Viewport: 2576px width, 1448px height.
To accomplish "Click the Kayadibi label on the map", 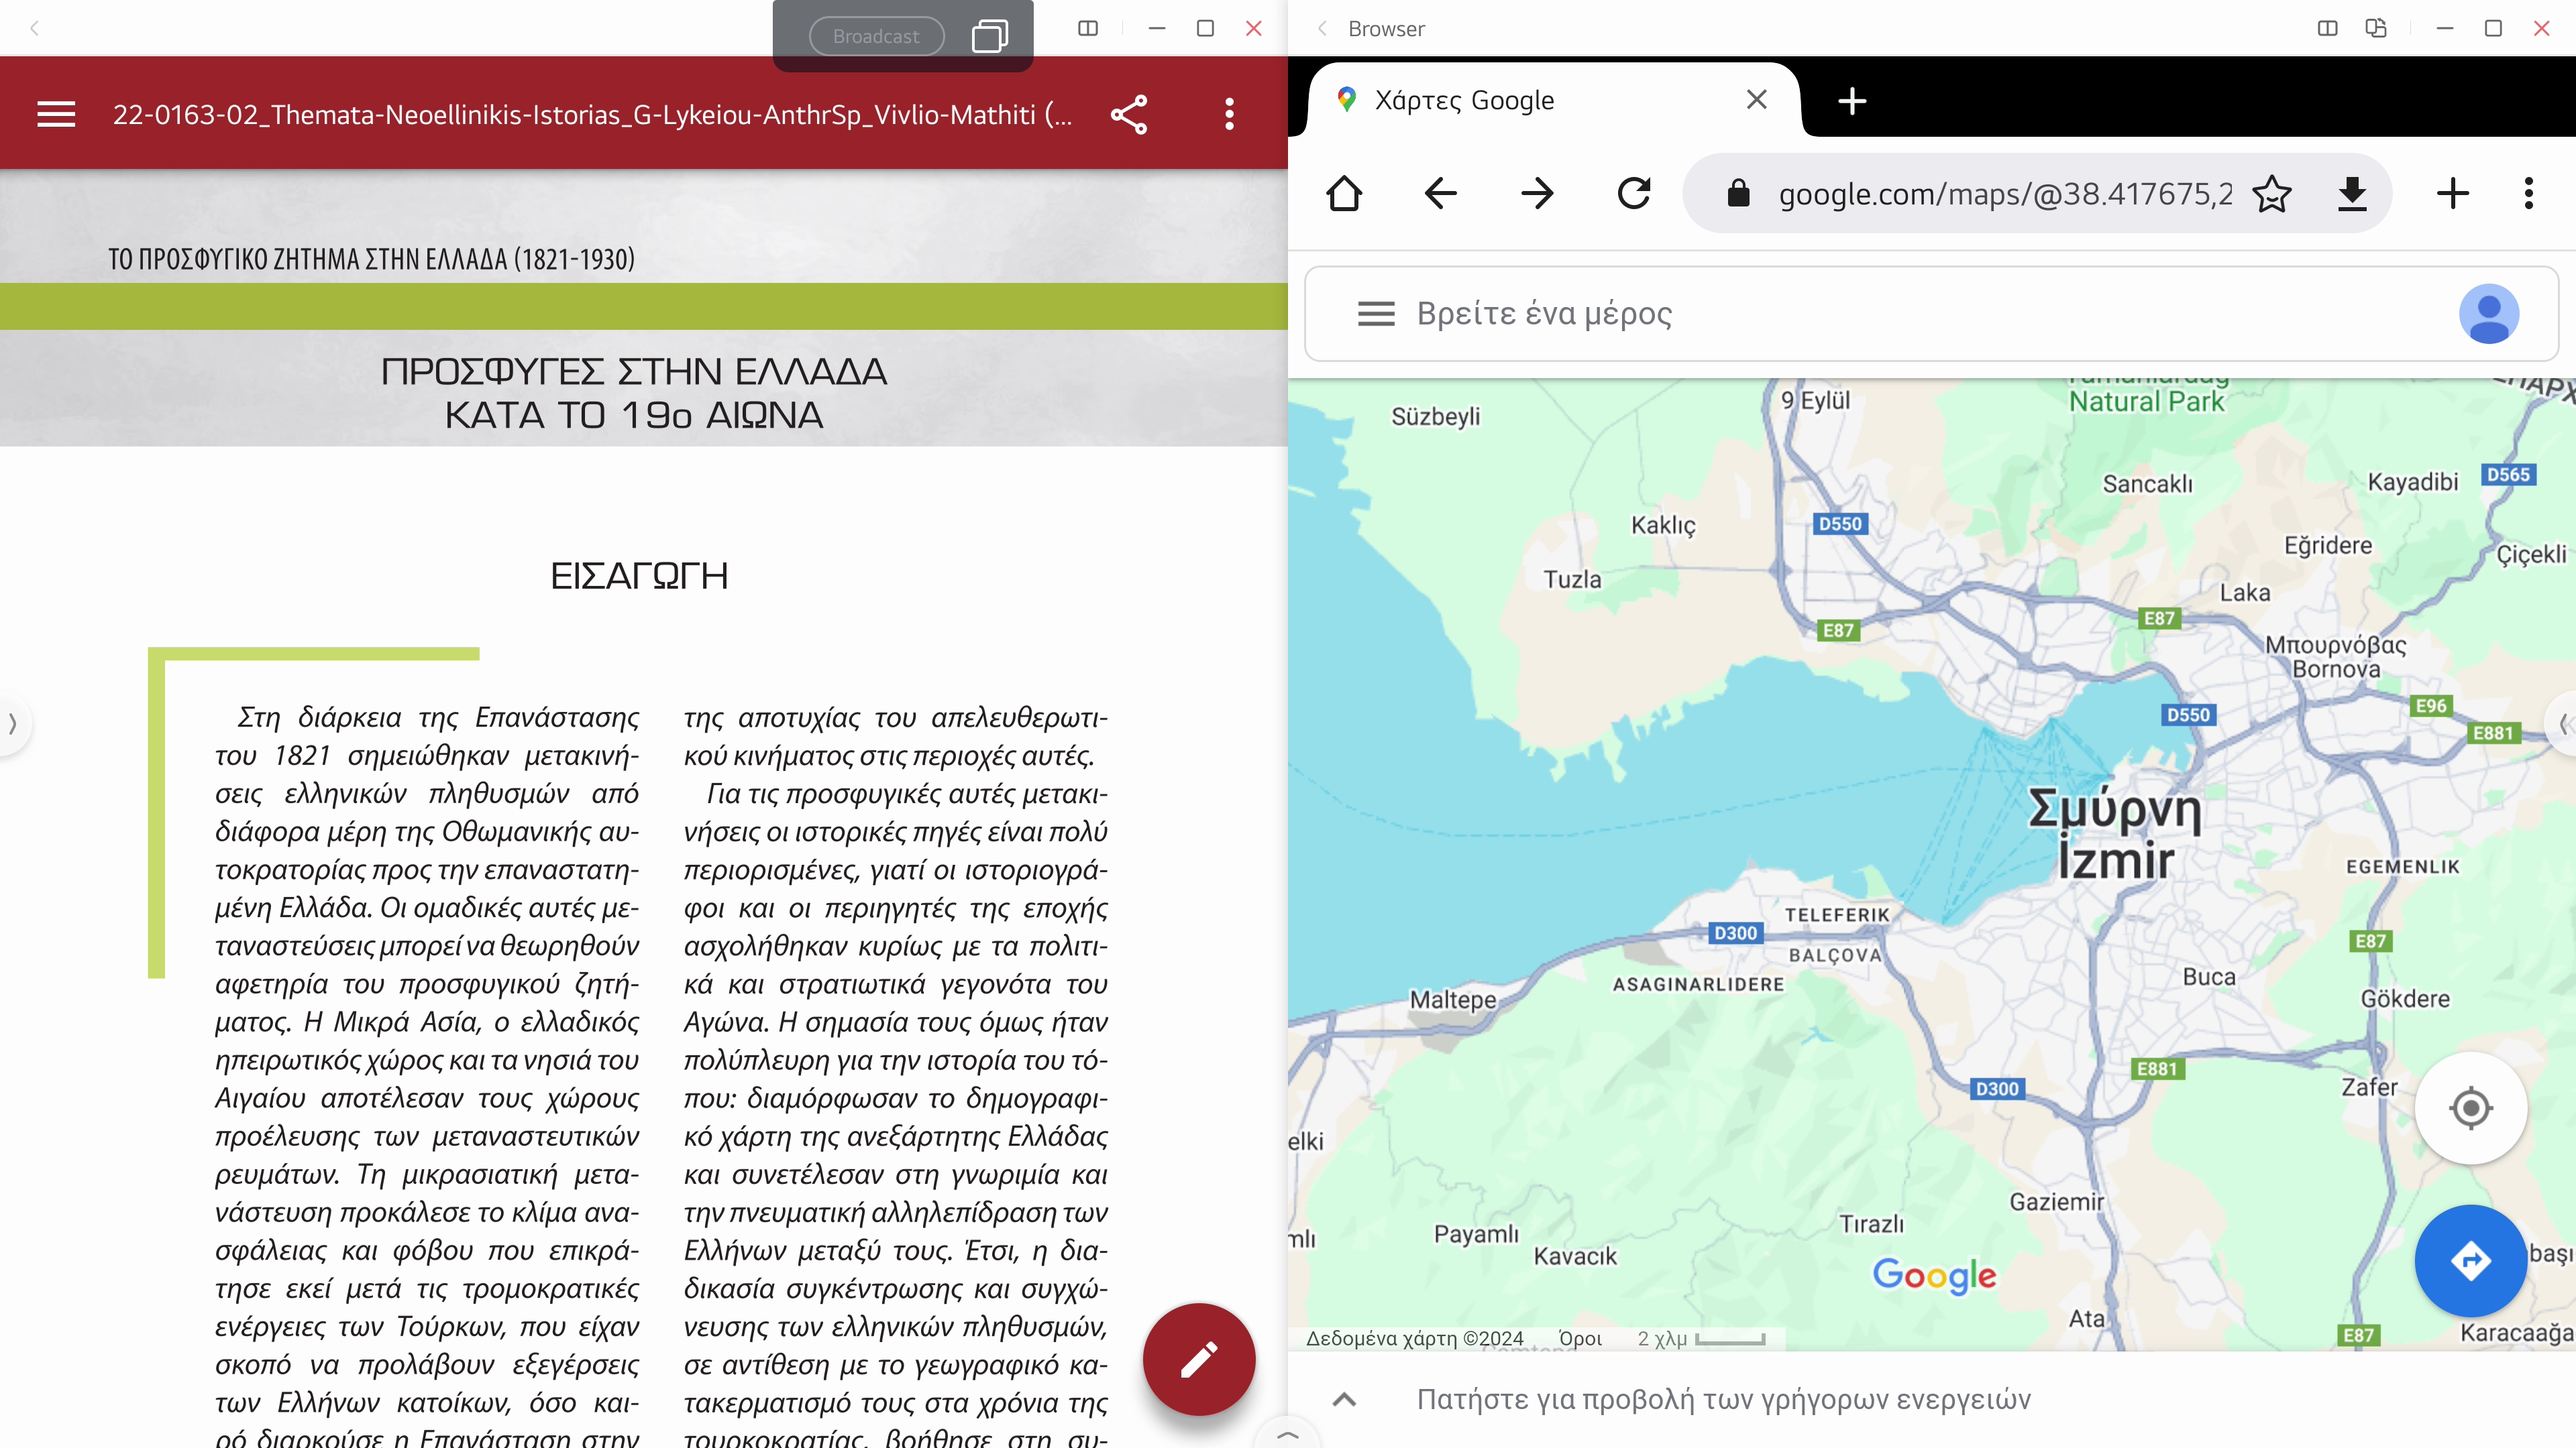I will click(x=2412, y=482).
